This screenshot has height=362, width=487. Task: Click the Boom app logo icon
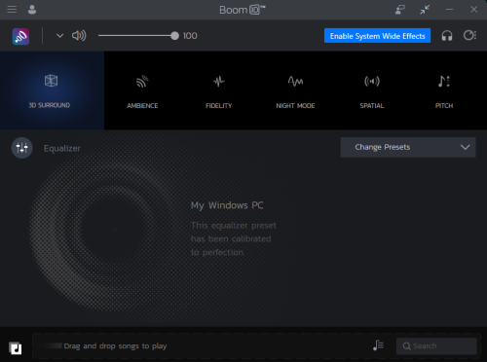point(20,36)
